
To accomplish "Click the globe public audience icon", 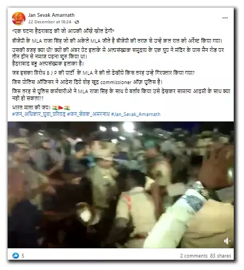I will click(77, 22).
